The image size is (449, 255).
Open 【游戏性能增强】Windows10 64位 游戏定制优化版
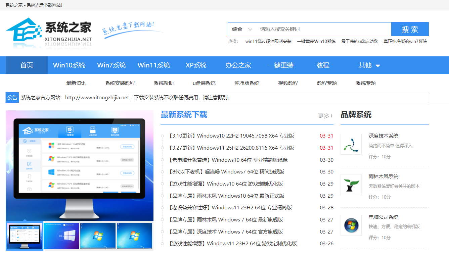pyautogui.click(x=225, y=184)
